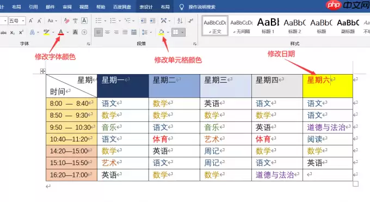Click the 星期六 header cell
Viewport: 370px width, 202px height.
point(328,86)
